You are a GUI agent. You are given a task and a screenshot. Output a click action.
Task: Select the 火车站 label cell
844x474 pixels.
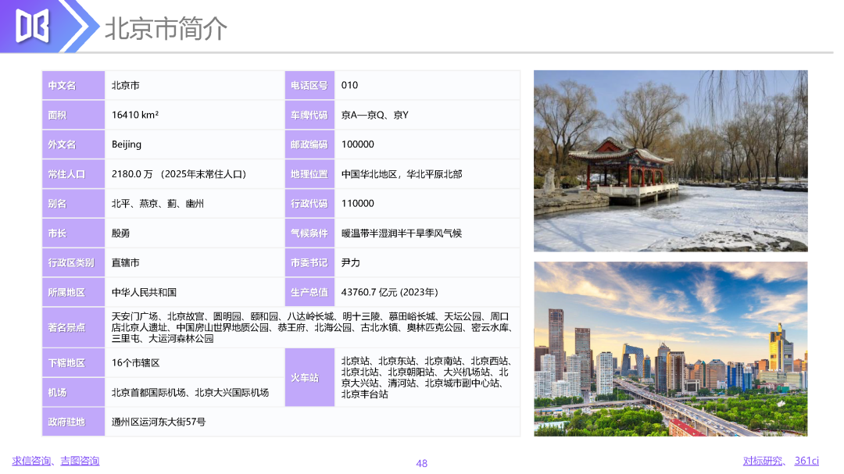[309, 377]
